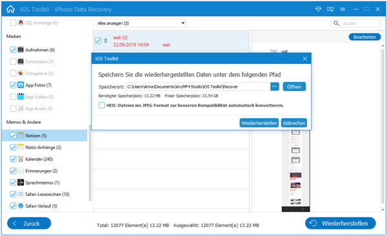Image resolution: width=387 pixels, height=236 pixels.
Task: Click Wiederherstellen in the dialog
Action: (x=259, y=123)
